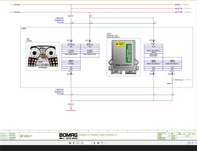Viewport: 197px width, 151px height.
Task: Click the page view copy icon
Action: [x=102, y=143]
